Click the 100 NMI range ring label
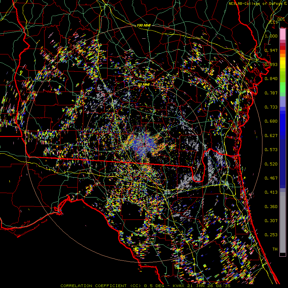Viewport: 288px width, 288px height. (x=144, y=25)
